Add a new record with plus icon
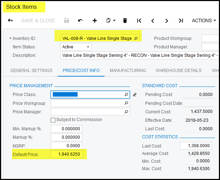The height and width of the screenshot is (180, 220). click(95, 20)
